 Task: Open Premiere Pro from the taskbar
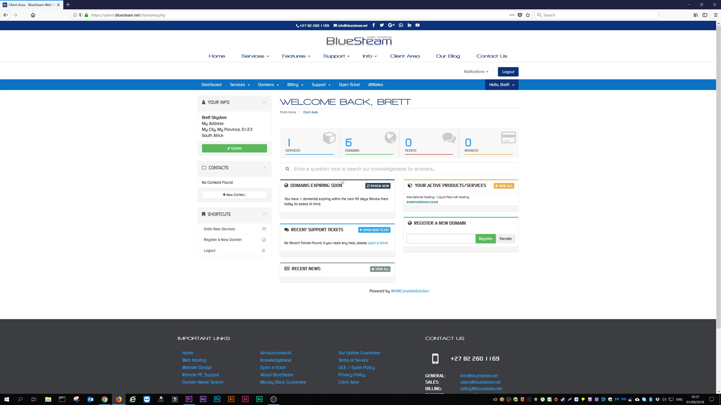(189, 399)
